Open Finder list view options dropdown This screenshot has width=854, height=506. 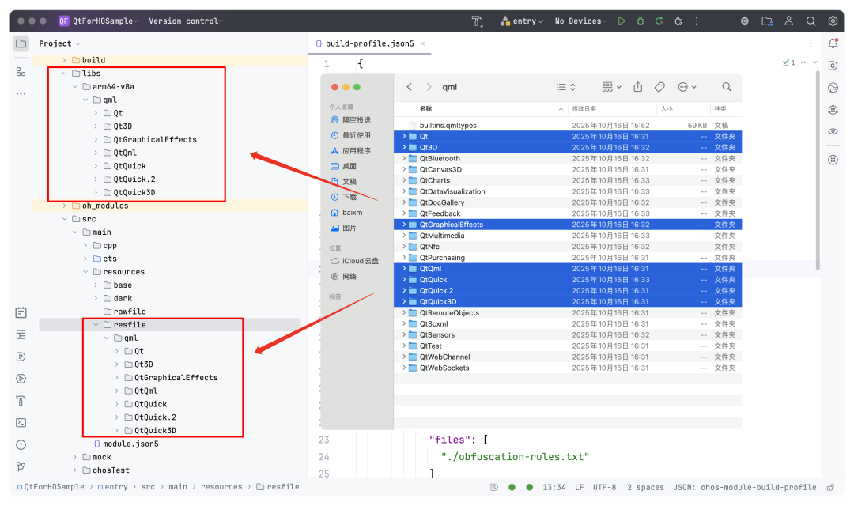[x=566, y=87]
